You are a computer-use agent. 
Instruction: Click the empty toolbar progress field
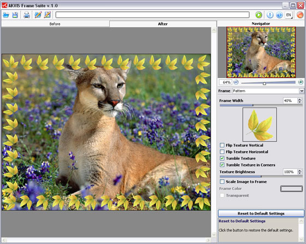click(x=152, y=15)
